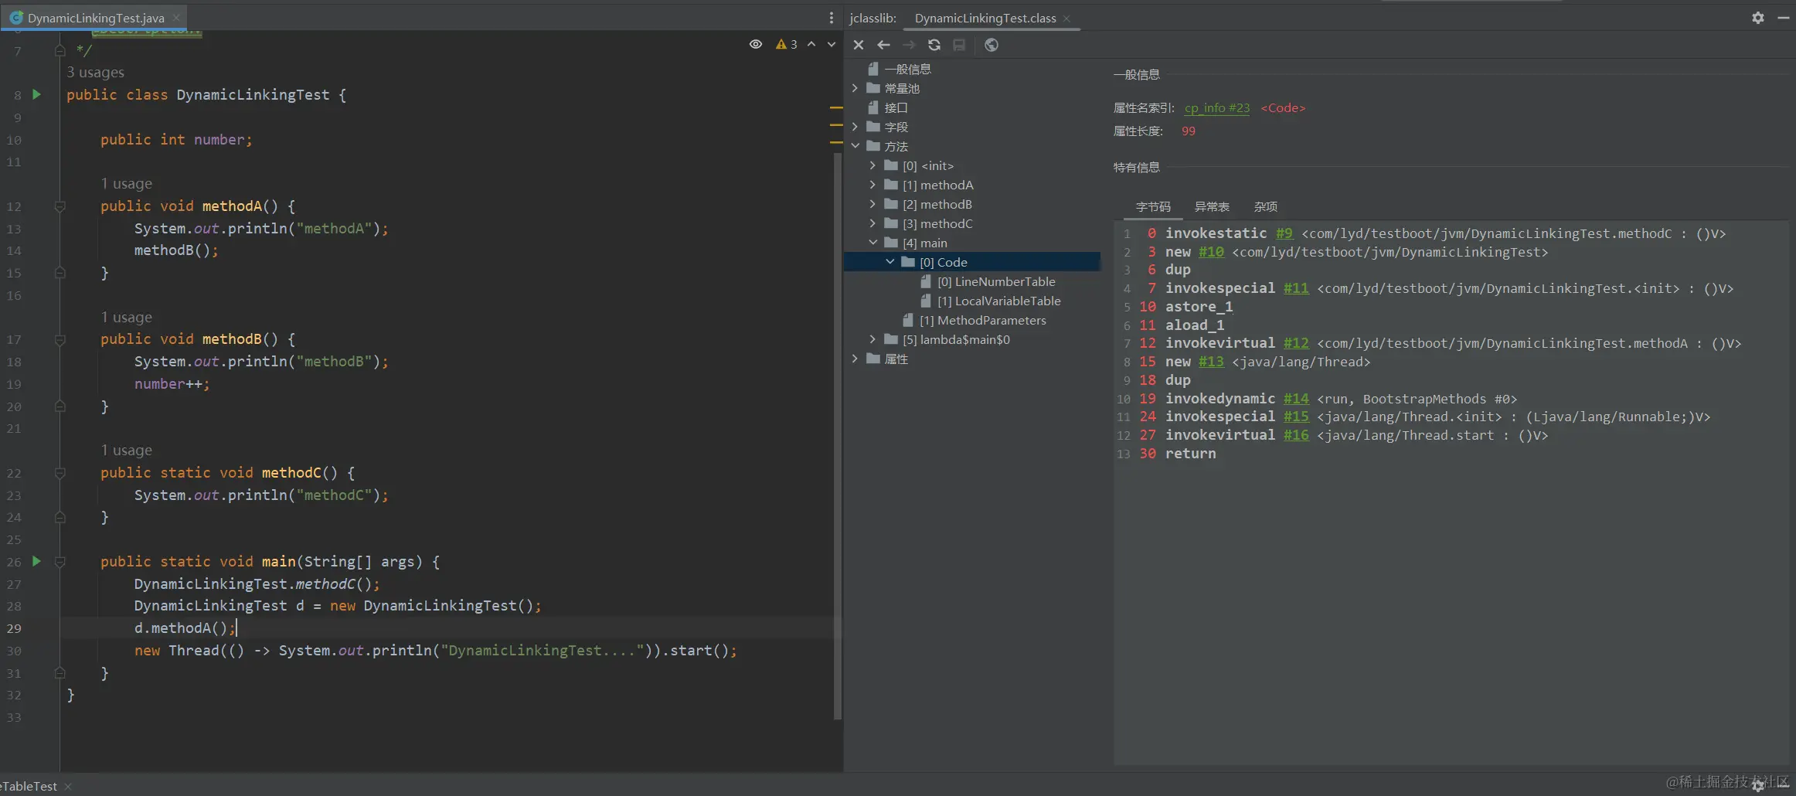Switch to the 字节码 tab
Screen dimensions: 1796x796
pos(1153,207)
